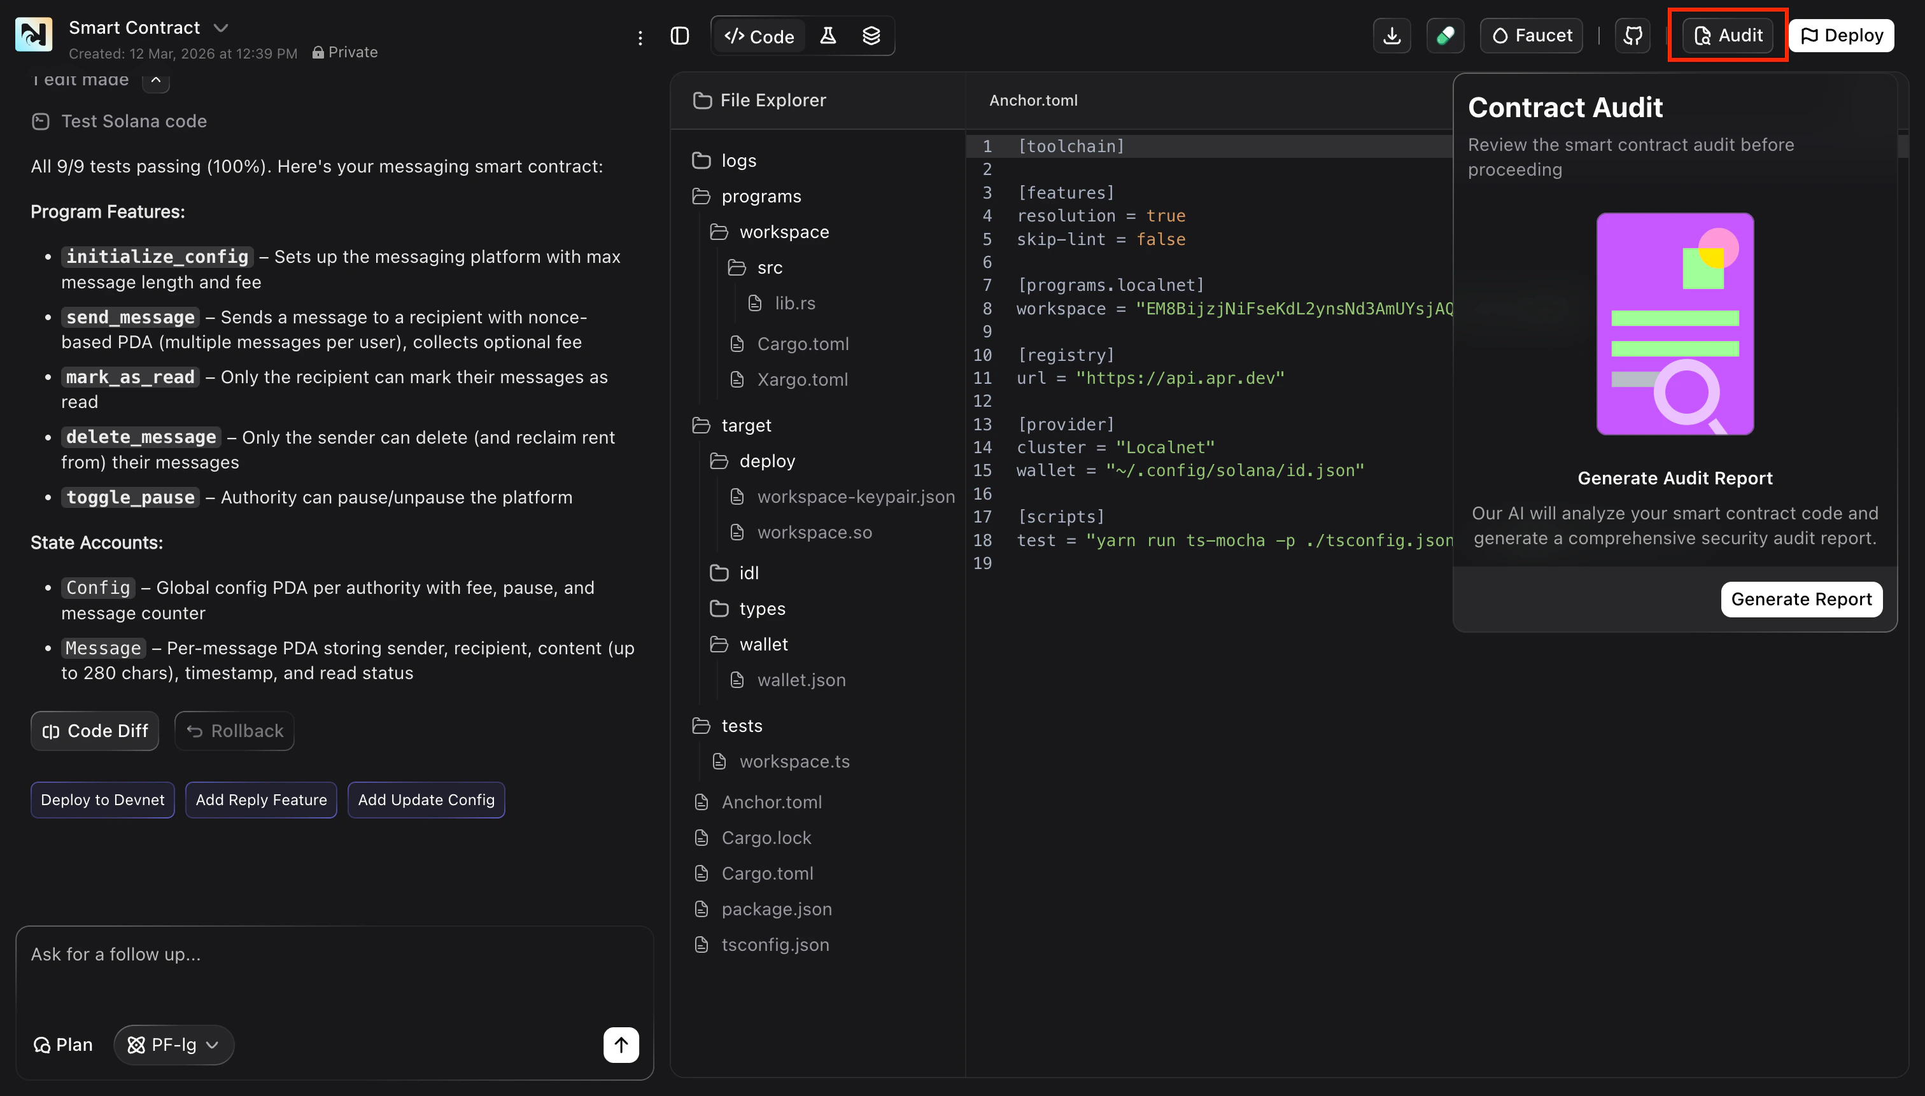Viewport: 1925px width, 1096px height.
Task: Expand the idl folder
Action: 749,573
